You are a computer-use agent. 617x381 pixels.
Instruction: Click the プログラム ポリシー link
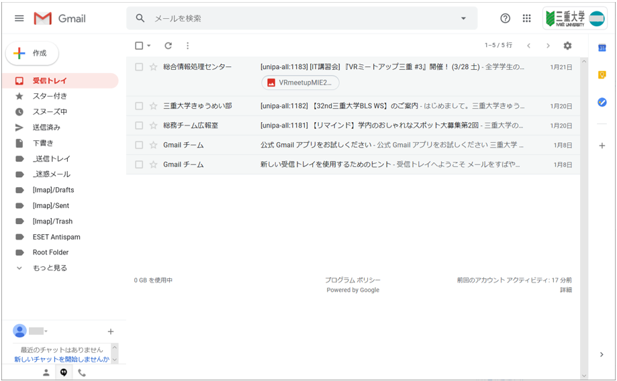(352, 280)
